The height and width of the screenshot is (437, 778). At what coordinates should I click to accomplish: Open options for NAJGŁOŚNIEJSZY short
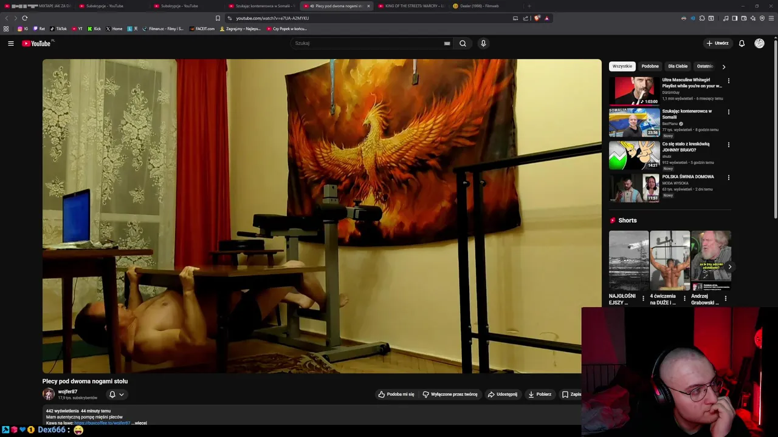pyautogui.click(x=643, y=299)
